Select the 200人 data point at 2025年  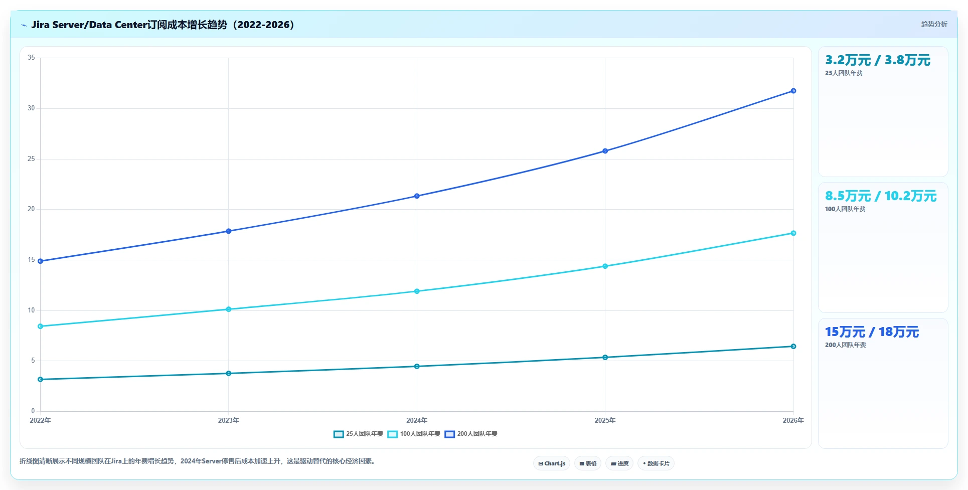[x=605, y=151]
